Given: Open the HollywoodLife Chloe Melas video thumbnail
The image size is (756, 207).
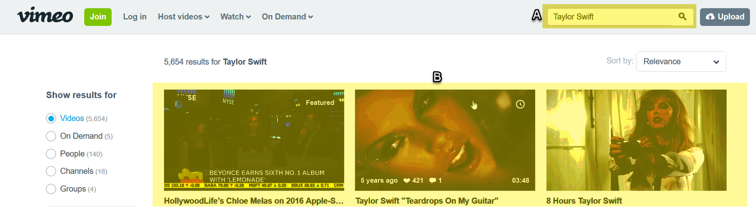Looking at the screenshot, I should (254, 140).
